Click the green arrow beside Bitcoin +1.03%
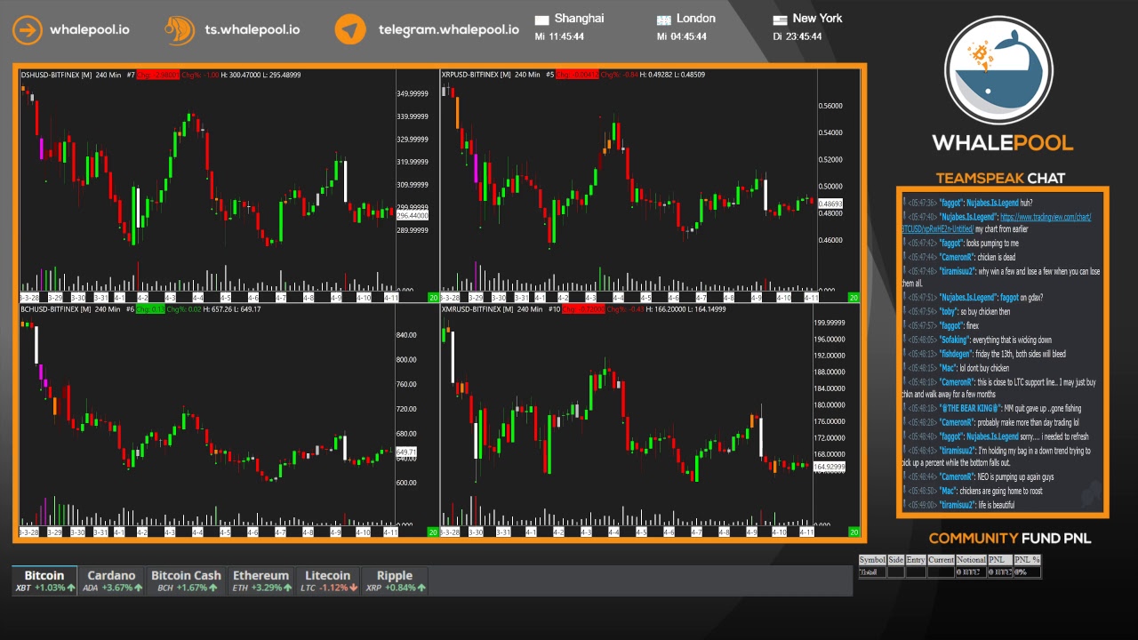The image size is (1138, 640). click(x=71, y=588)
